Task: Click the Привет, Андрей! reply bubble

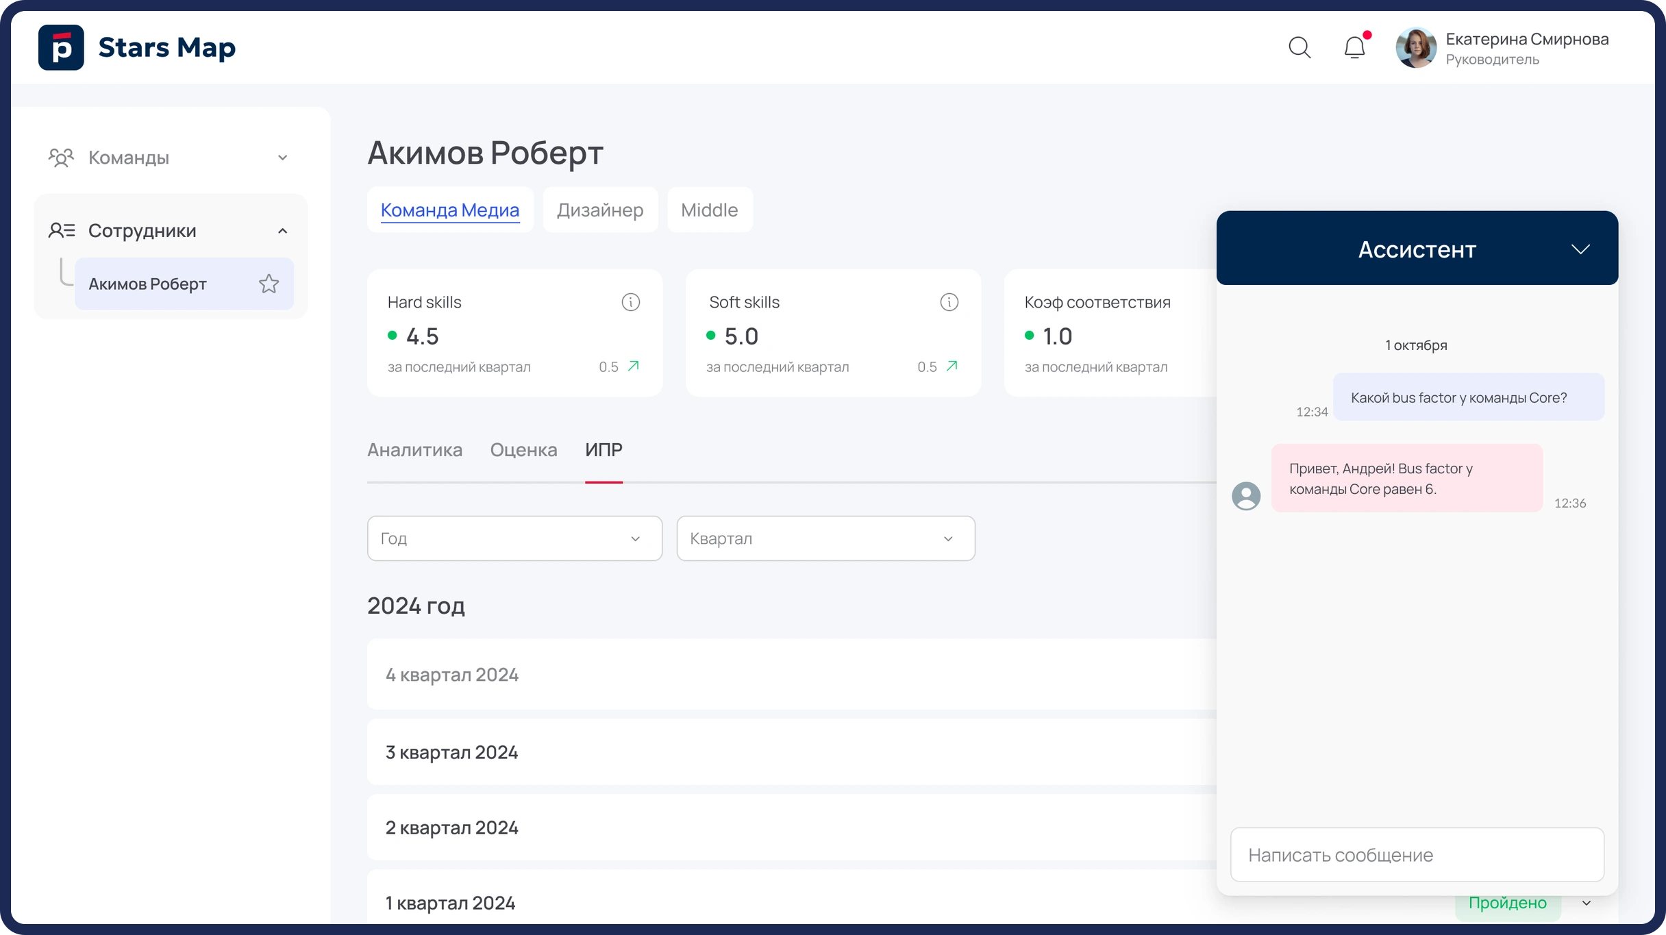Action: tap(1406, 478)
